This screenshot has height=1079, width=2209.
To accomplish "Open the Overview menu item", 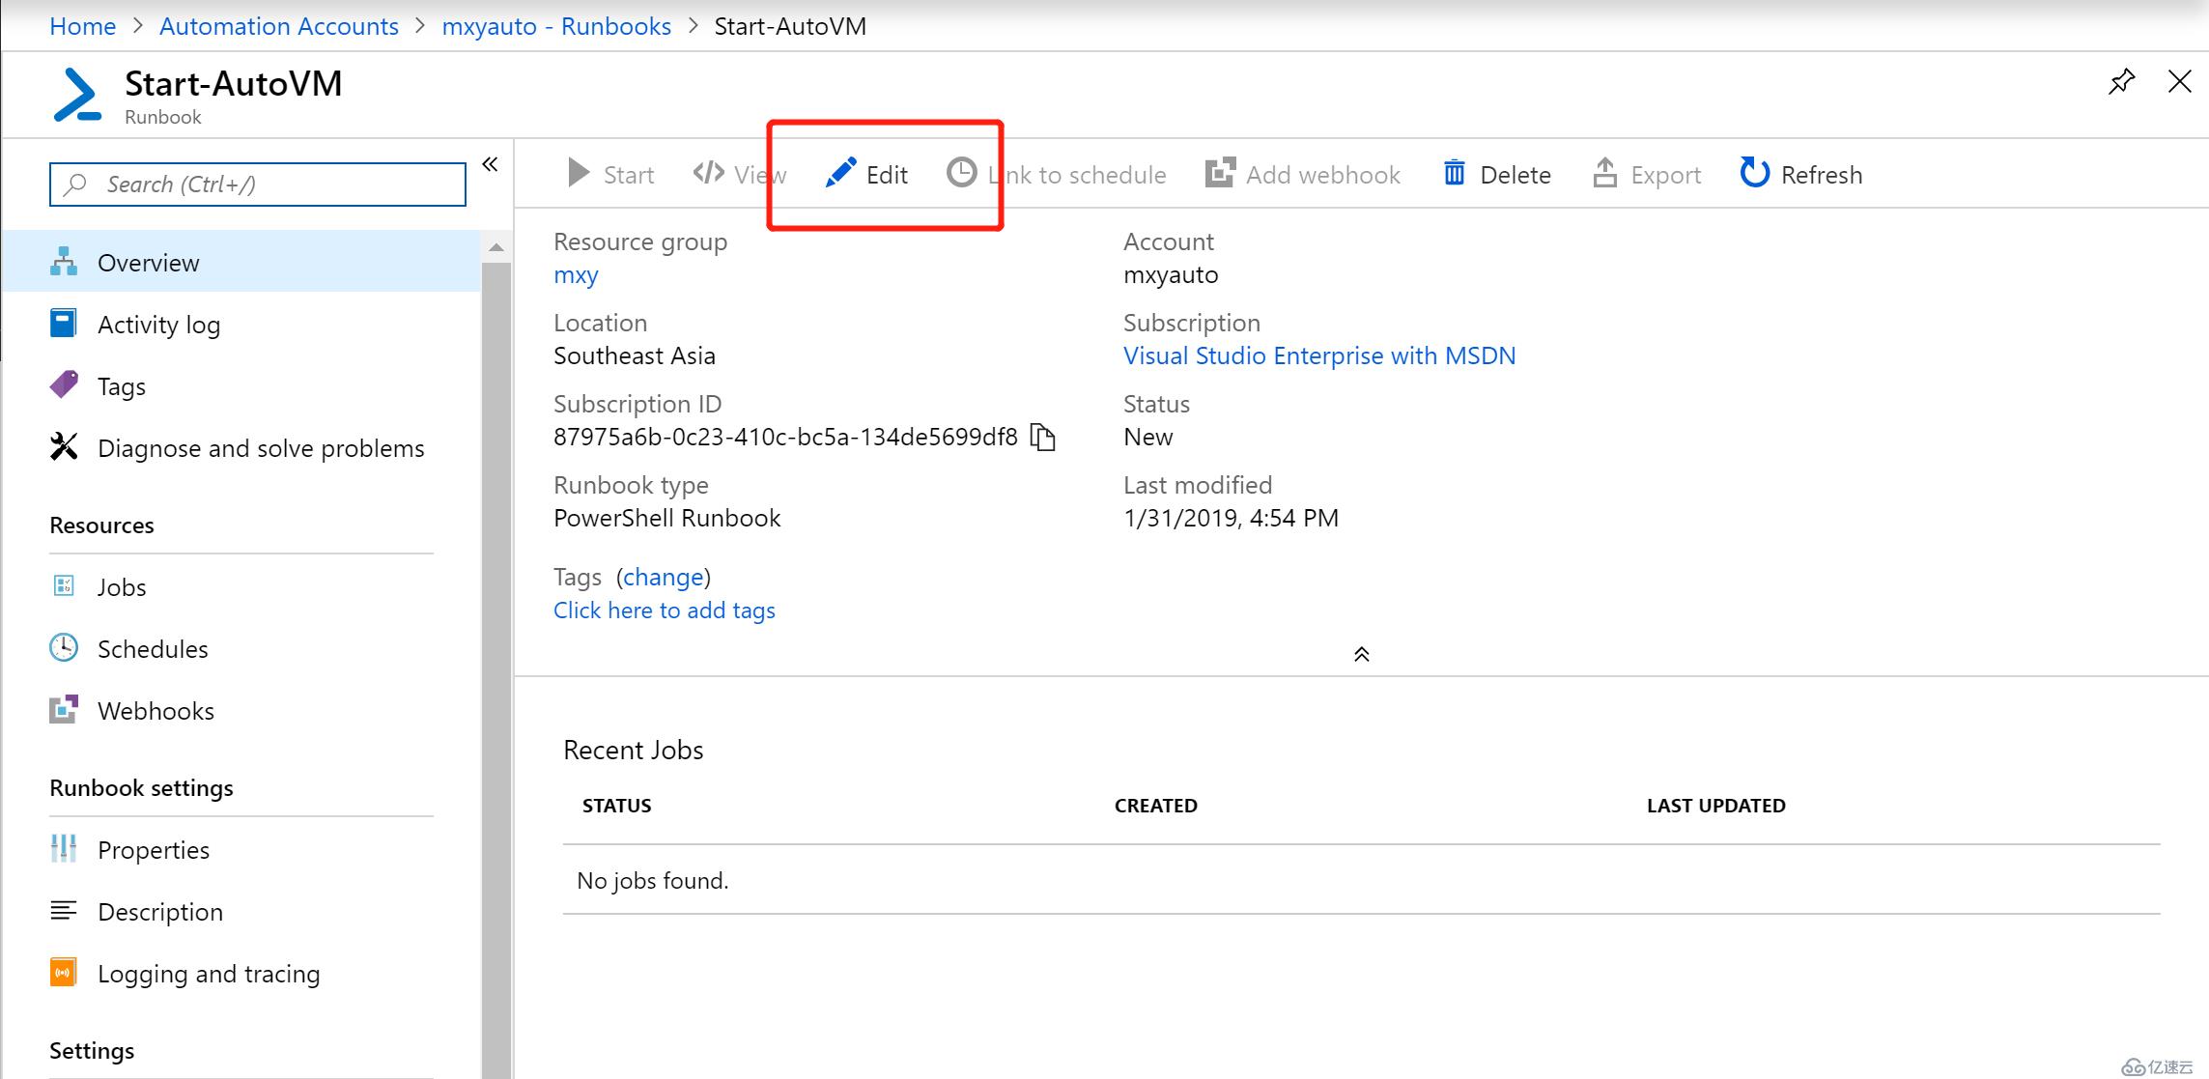I will tap(241, 262).
